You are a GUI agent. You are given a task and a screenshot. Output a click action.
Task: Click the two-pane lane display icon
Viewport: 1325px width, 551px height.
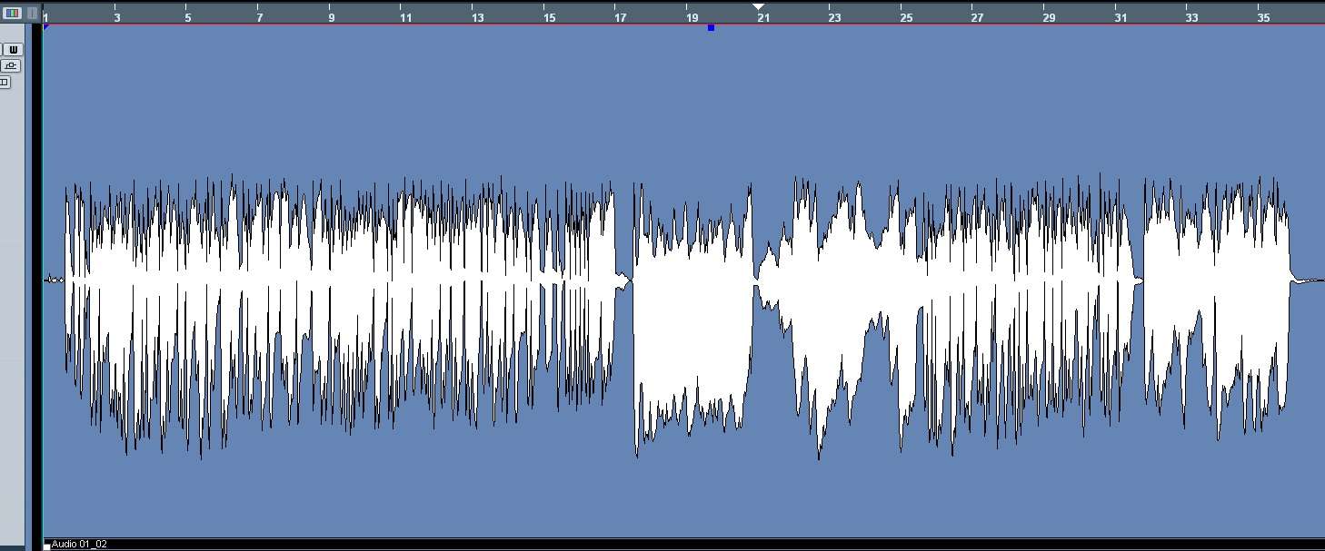[x=4, y=82]
